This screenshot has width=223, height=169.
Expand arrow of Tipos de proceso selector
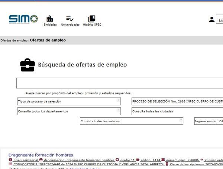click(x=118, y=100)
